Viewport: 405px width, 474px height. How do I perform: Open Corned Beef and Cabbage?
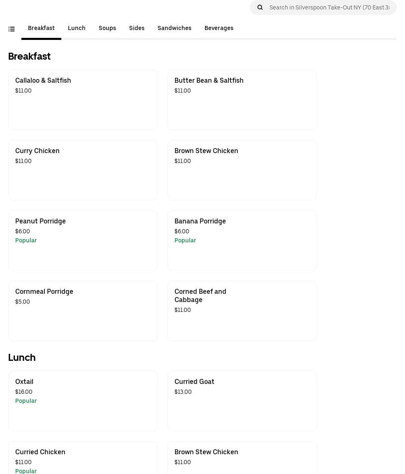tap(242, 311)
